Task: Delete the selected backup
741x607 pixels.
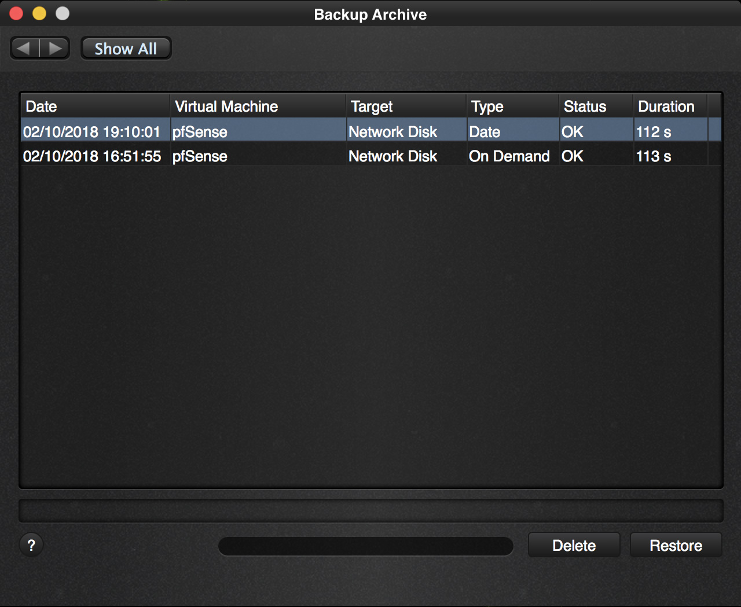Action: [574, 545]
